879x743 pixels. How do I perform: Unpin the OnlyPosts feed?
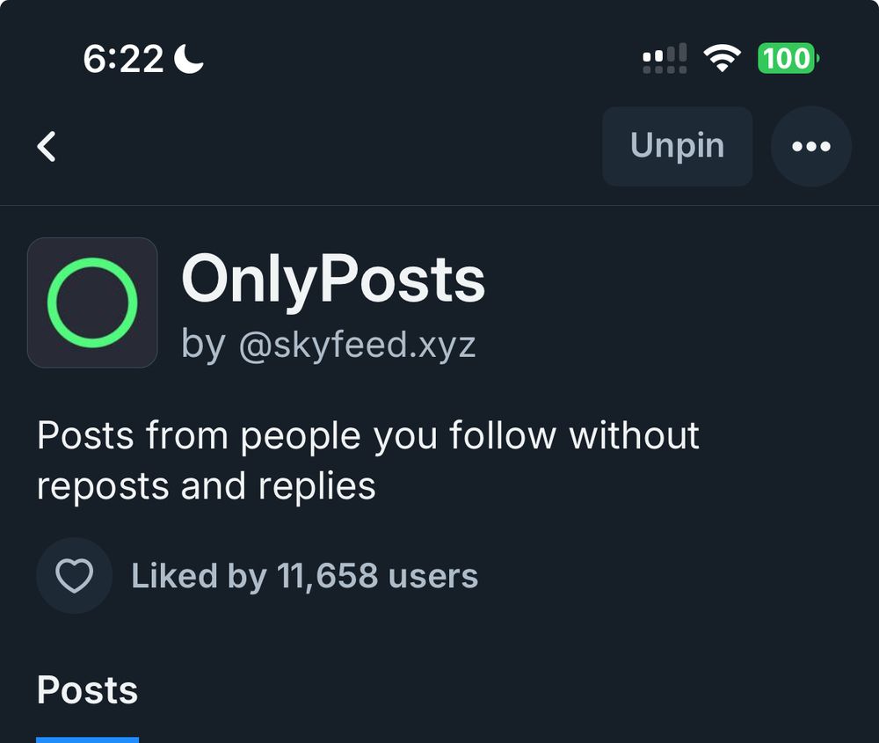pos(677,147)
